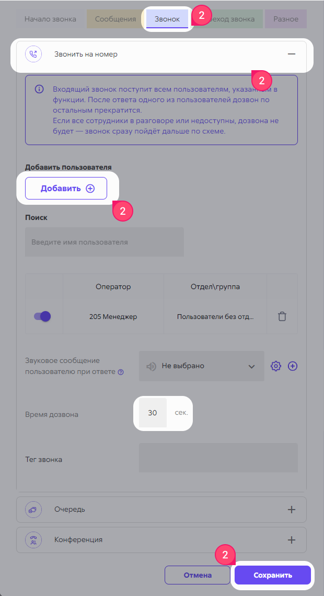
Task: Collapse the Звонить на номер section
Action: tap(292, 54)
